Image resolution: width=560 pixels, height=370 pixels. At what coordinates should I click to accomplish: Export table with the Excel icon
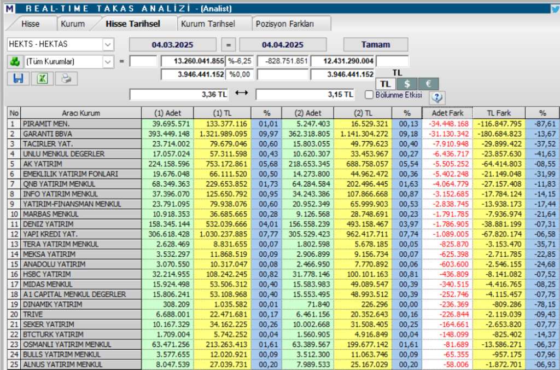(x=42, y=78)
